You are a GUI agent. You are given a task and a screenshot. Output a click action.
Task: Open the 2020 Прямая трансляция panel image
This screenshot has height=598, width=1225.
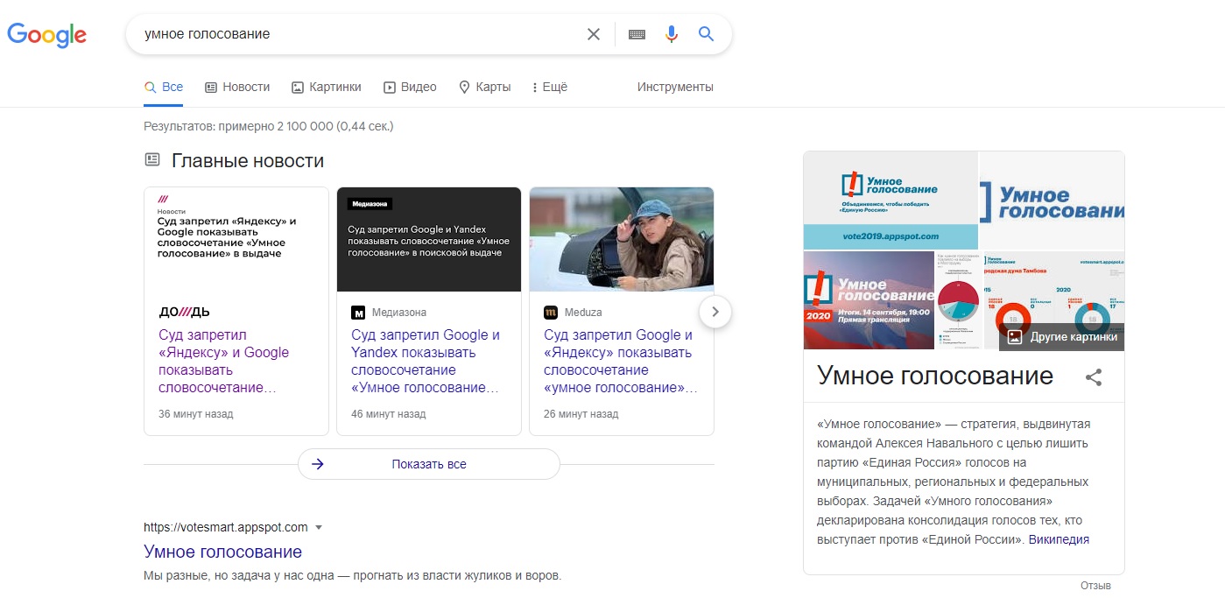tap(869, 300)
